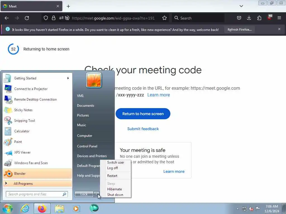Screen dimensions: 286x214
Task: Select Hibernate option
Action: coord(114,189)
